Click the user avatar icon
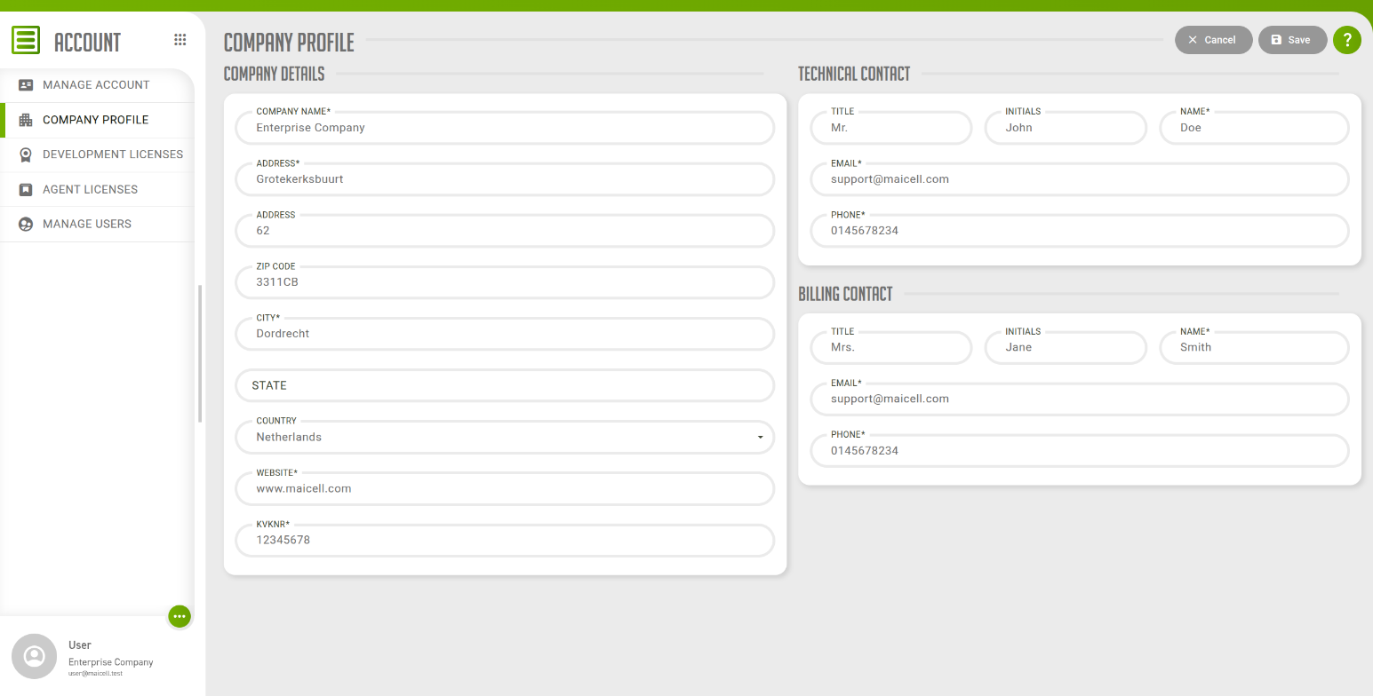Screen dimensions: 1373x696 pyautogui.click(x=35, y=657)
